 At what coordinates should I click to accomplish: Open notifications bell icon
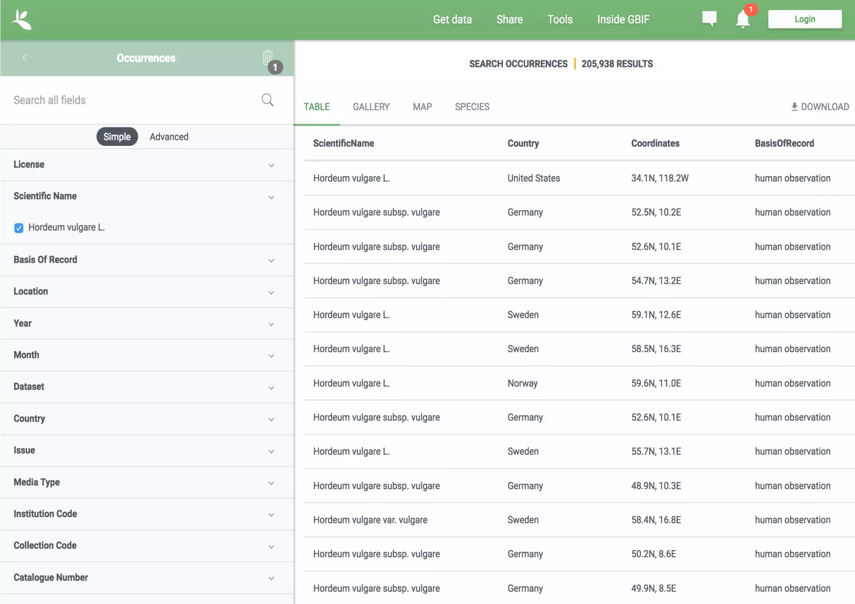click(x=743, y=20)
